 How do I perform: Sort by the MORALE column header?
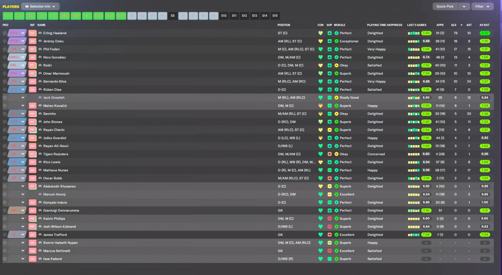click(x=339, y=25)
